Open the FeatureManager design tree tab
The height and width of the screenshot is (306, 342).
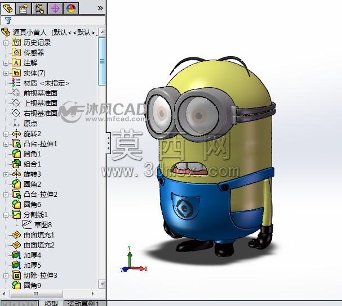tap(8, 8)
